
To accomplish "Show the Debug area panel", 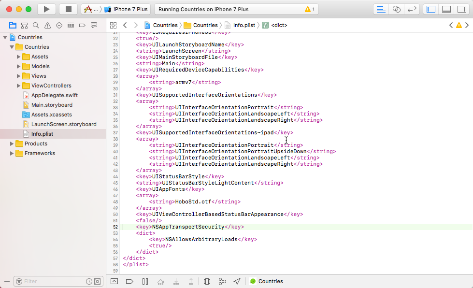I will 446,9.
